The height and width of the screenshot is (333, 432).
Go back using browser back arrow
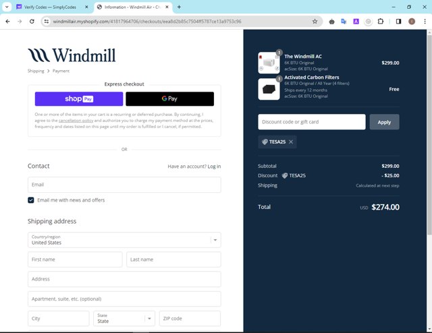pos(7,22)
